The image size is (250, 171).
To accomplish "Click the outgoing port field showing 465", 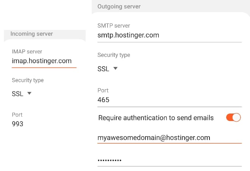I will point(103,100).
